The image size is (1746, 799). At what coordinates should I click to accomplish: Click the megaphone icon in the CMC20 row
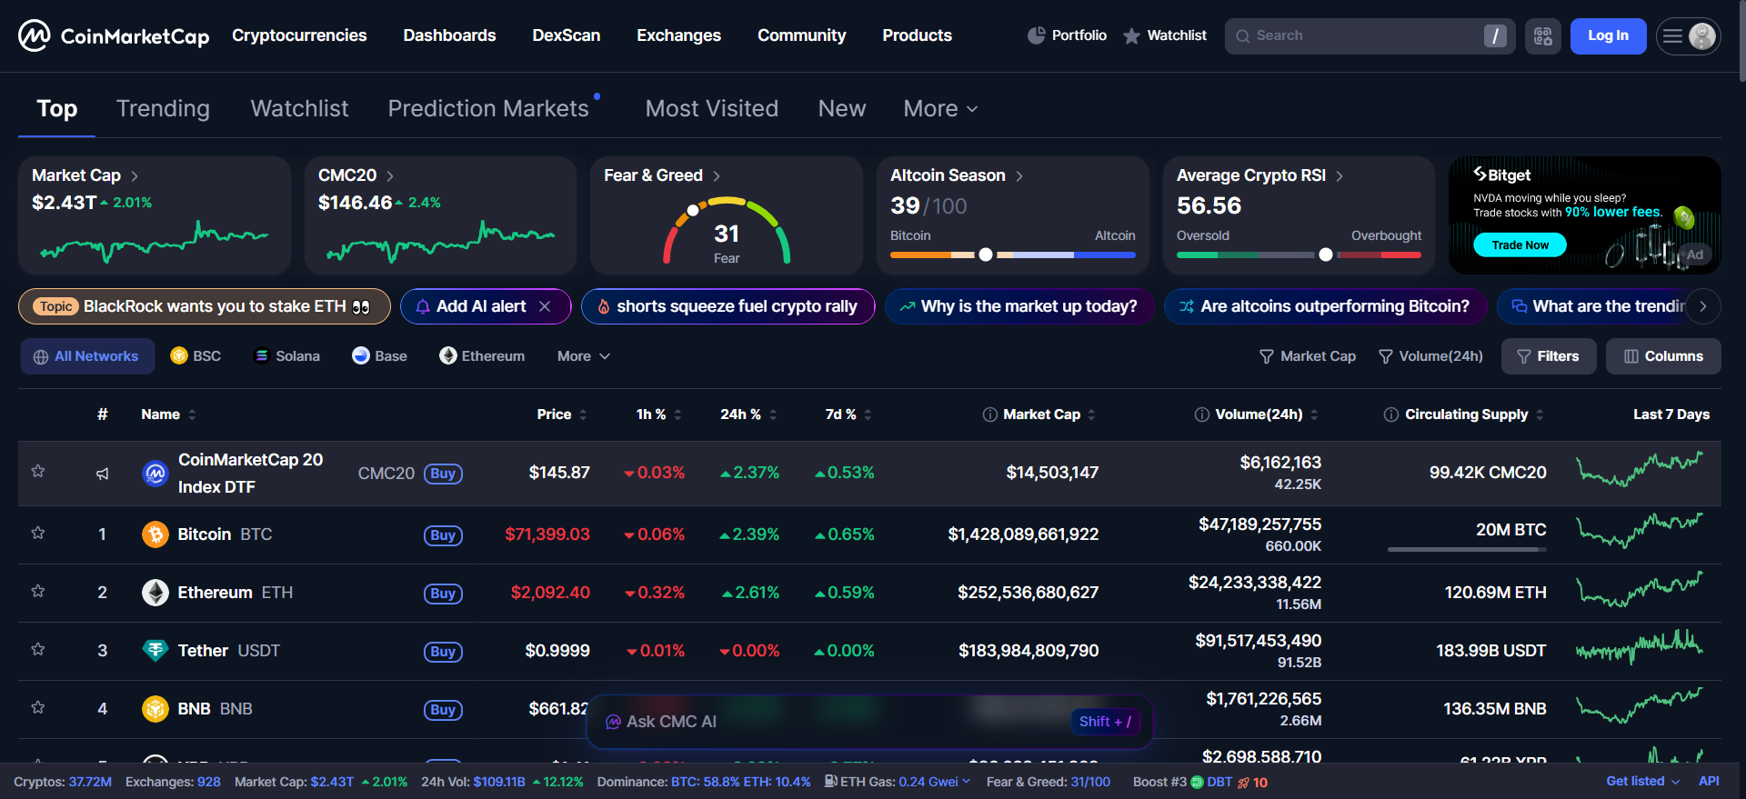click(103, 474)
